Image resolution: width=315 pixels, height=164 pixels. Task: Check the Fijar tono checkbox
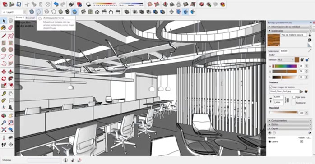[294, 97]
